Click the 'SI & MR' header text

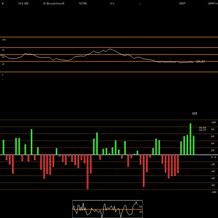23,3
